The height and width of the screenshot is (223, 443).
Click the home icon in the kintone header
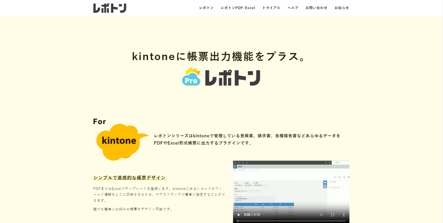click(x=239, y=163)
